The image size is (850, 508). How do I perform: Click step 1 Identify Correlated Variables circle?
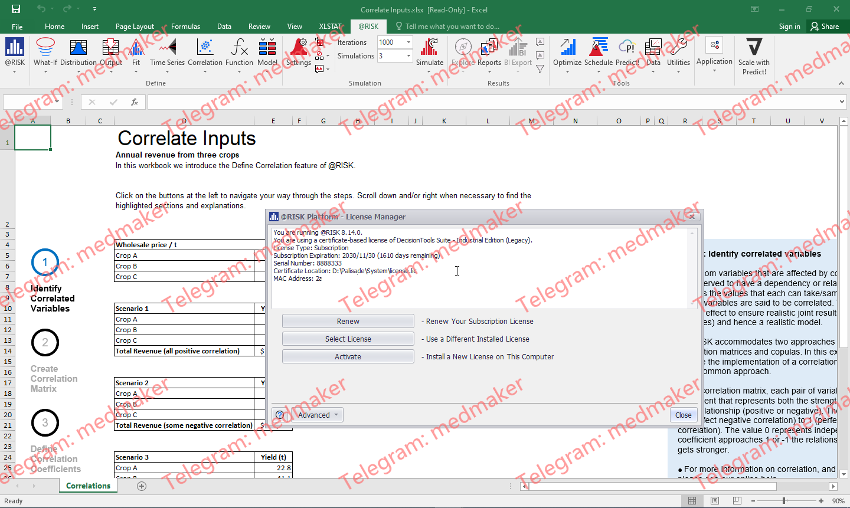45,263
